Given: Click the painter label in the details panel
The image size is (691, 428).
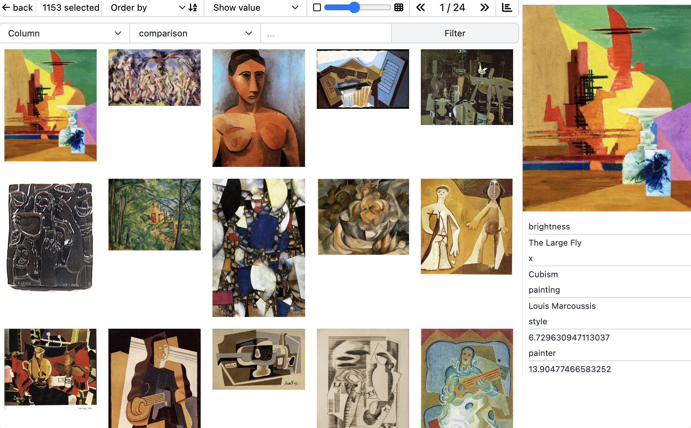Looking at the screenshot, I should coord(542,353).
